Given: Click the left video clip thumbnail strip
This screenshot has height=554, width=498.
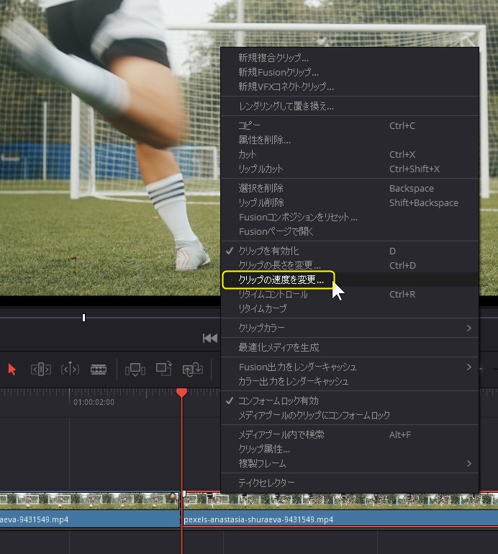Looking at the screenshot, I should click(90, 500).
